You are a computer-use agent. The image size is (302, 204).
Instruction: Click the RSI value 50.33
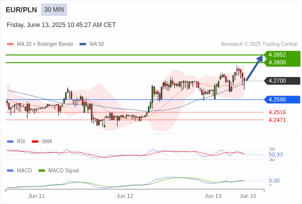pyautogui.click(x=275, y=155)
